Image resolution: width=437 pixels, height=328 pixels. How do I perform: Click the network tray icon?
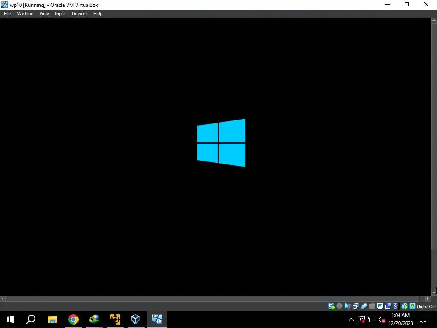372,319
